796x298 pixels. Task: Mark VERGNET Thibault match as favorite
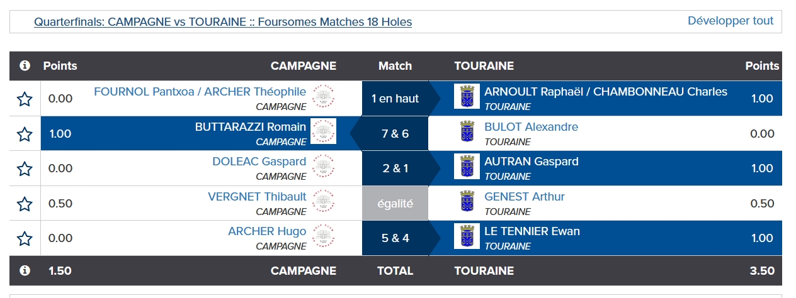tap(25, 204)
